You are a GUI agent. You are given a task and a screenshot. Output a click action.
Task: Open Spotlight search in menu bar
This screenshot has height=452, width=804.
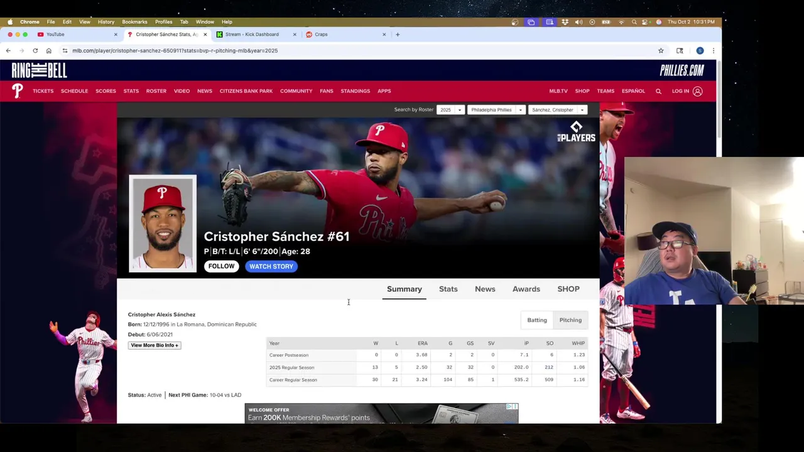634,22
